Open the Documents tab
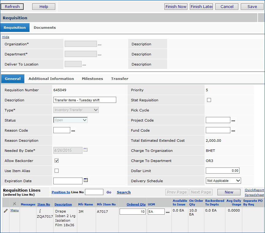The width and height of the screenshot is (265, 233). coord(45,28)
